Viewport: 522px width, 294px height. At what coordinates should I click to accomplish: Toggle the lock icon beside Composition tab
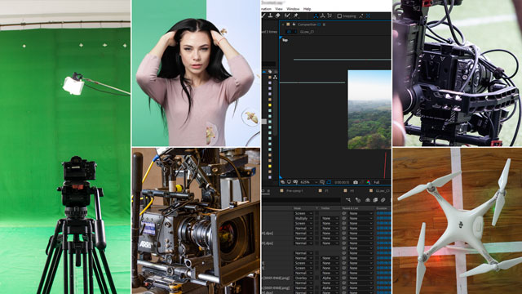pos(294,24)
